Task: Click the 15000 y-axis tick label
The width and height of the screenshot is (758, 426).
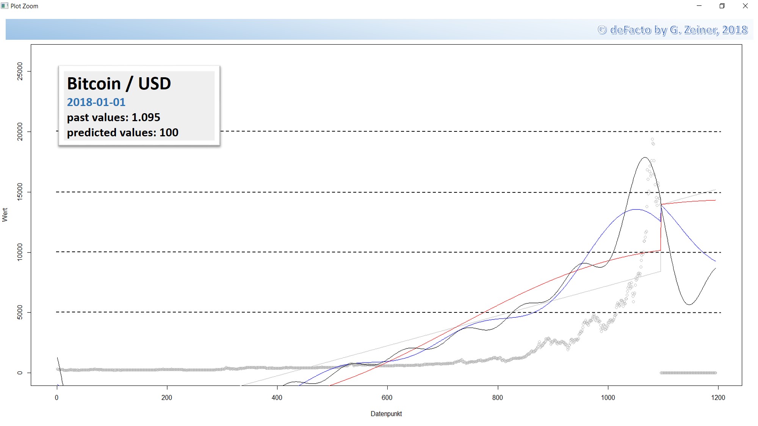Action: [x=20, y=192]
